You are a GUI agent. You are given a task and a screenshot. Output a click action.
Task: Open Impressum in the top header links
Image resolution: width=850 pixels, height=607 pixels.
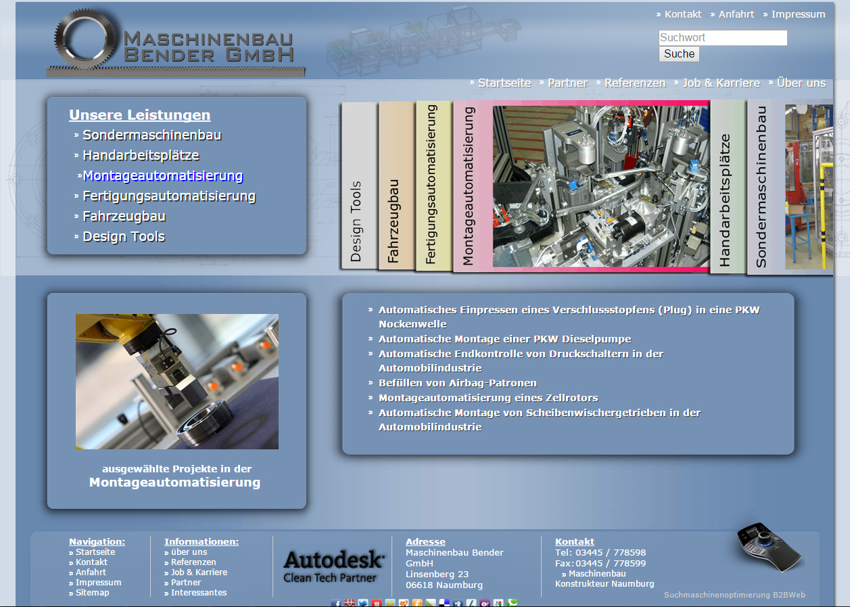point(799,14)
